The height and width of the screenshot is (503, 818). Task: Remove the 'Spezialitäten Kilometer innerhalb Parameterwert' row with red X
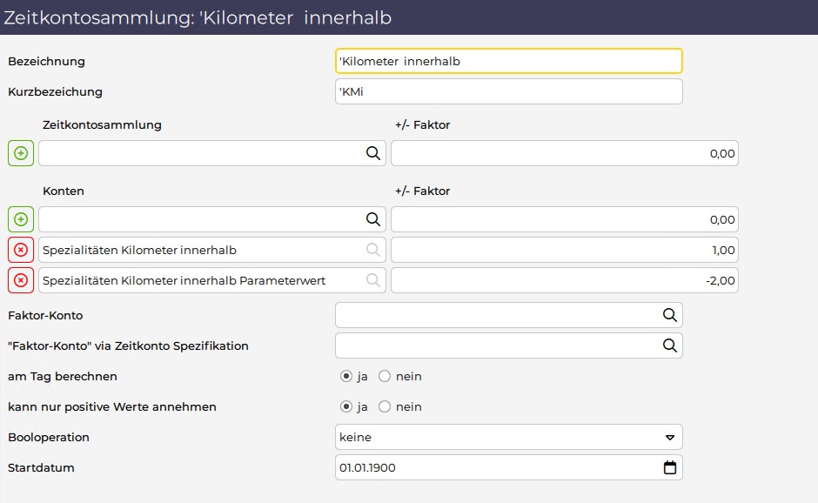pyautogui.click(x=21, y=281)
